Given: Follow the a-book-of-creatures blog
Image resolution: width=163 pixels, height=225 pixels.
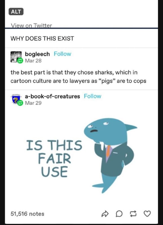Looking at the screenshot, I should (92, 96).
